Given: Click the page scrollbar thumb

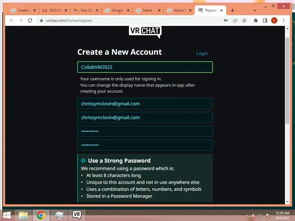Looking at the screenshot, I should pyautogui.click(x=287, y=81).
